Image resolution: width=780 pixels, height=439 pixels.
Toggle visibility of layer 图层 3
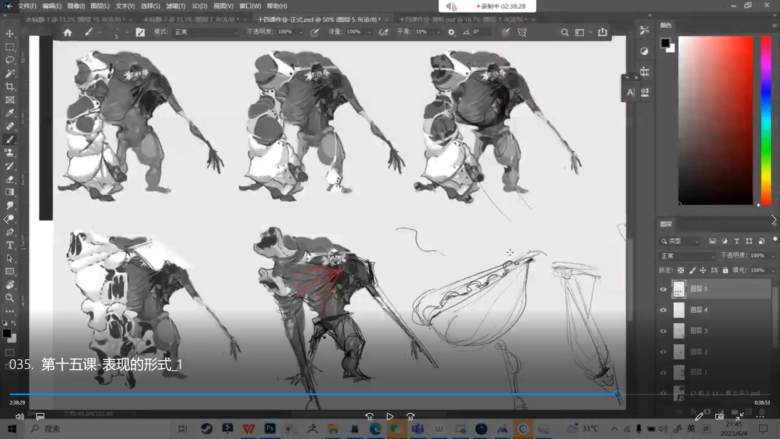[x=663, y=331]
